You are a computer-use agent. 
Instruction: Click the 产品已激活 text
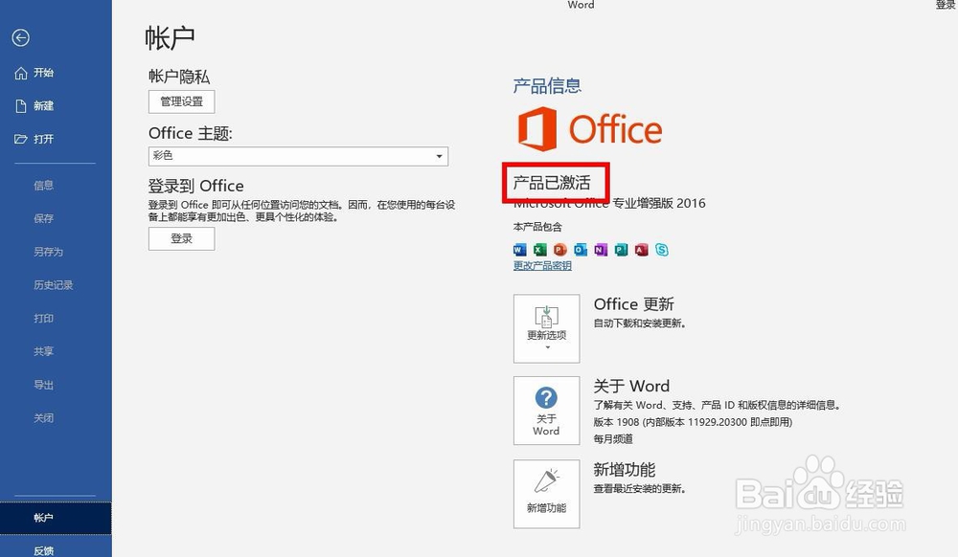552,183
